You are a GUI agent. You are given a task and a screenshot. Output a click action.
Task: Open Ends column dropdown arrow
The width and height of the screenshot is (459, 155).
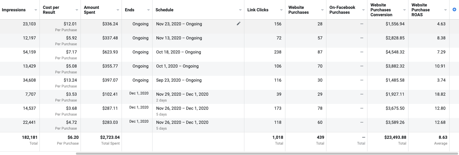click(x=149, y=10)
